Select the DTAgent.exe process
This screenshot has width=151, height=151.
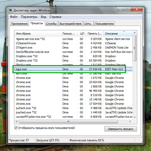point(73,48)
